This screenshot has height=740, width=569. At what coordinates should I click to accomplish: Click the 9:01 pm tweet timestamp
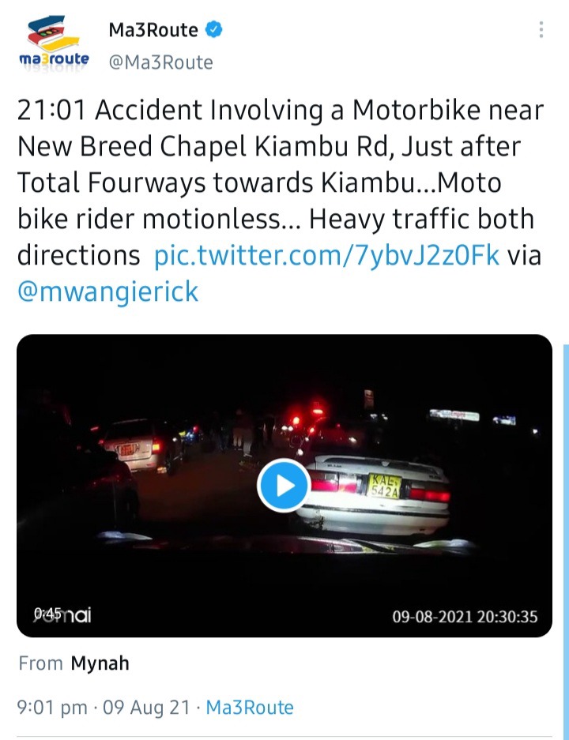52,708
